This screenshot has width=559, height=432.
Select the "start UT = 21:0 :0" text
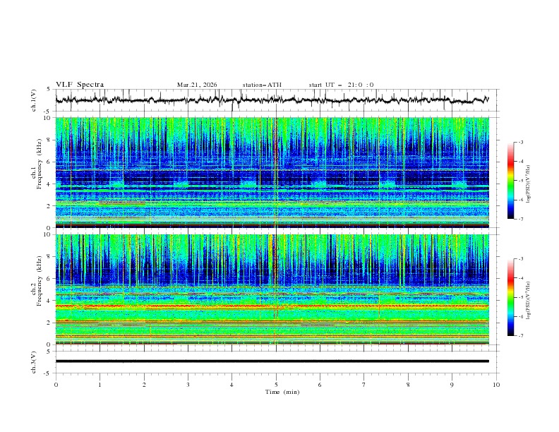341,85
